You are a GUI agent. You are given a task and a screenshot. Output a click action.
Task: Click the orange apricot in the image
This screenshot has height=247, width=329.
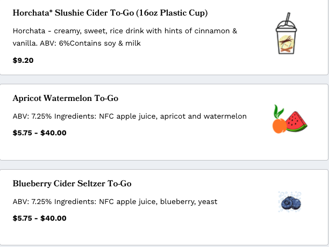tap(280, 126)
